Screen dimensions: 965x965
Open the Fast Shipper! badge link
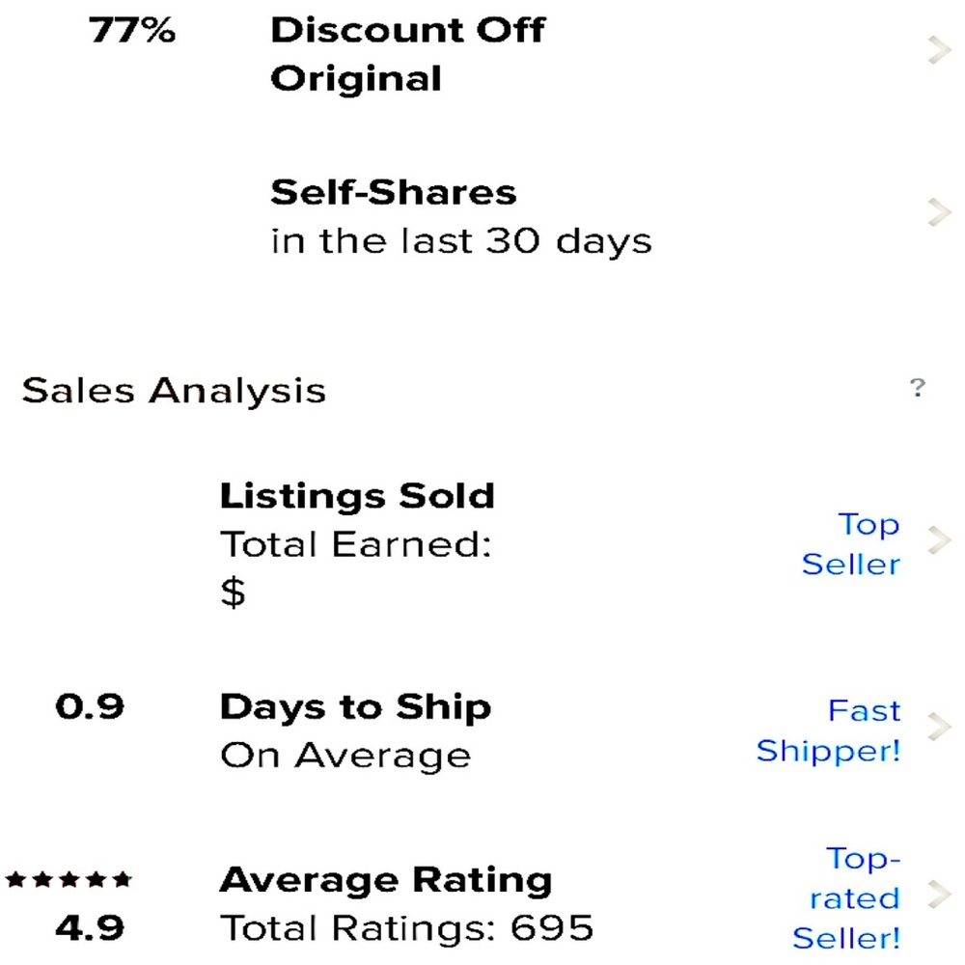pyautogui.click(x=828, y=731)
